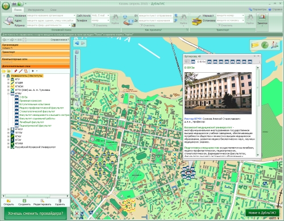Open the Справочники dropdown in left panel

[60, 40]
